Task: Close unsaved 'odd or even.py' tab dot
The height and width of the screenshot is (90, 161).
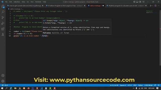Action: [x=103, y=6]
